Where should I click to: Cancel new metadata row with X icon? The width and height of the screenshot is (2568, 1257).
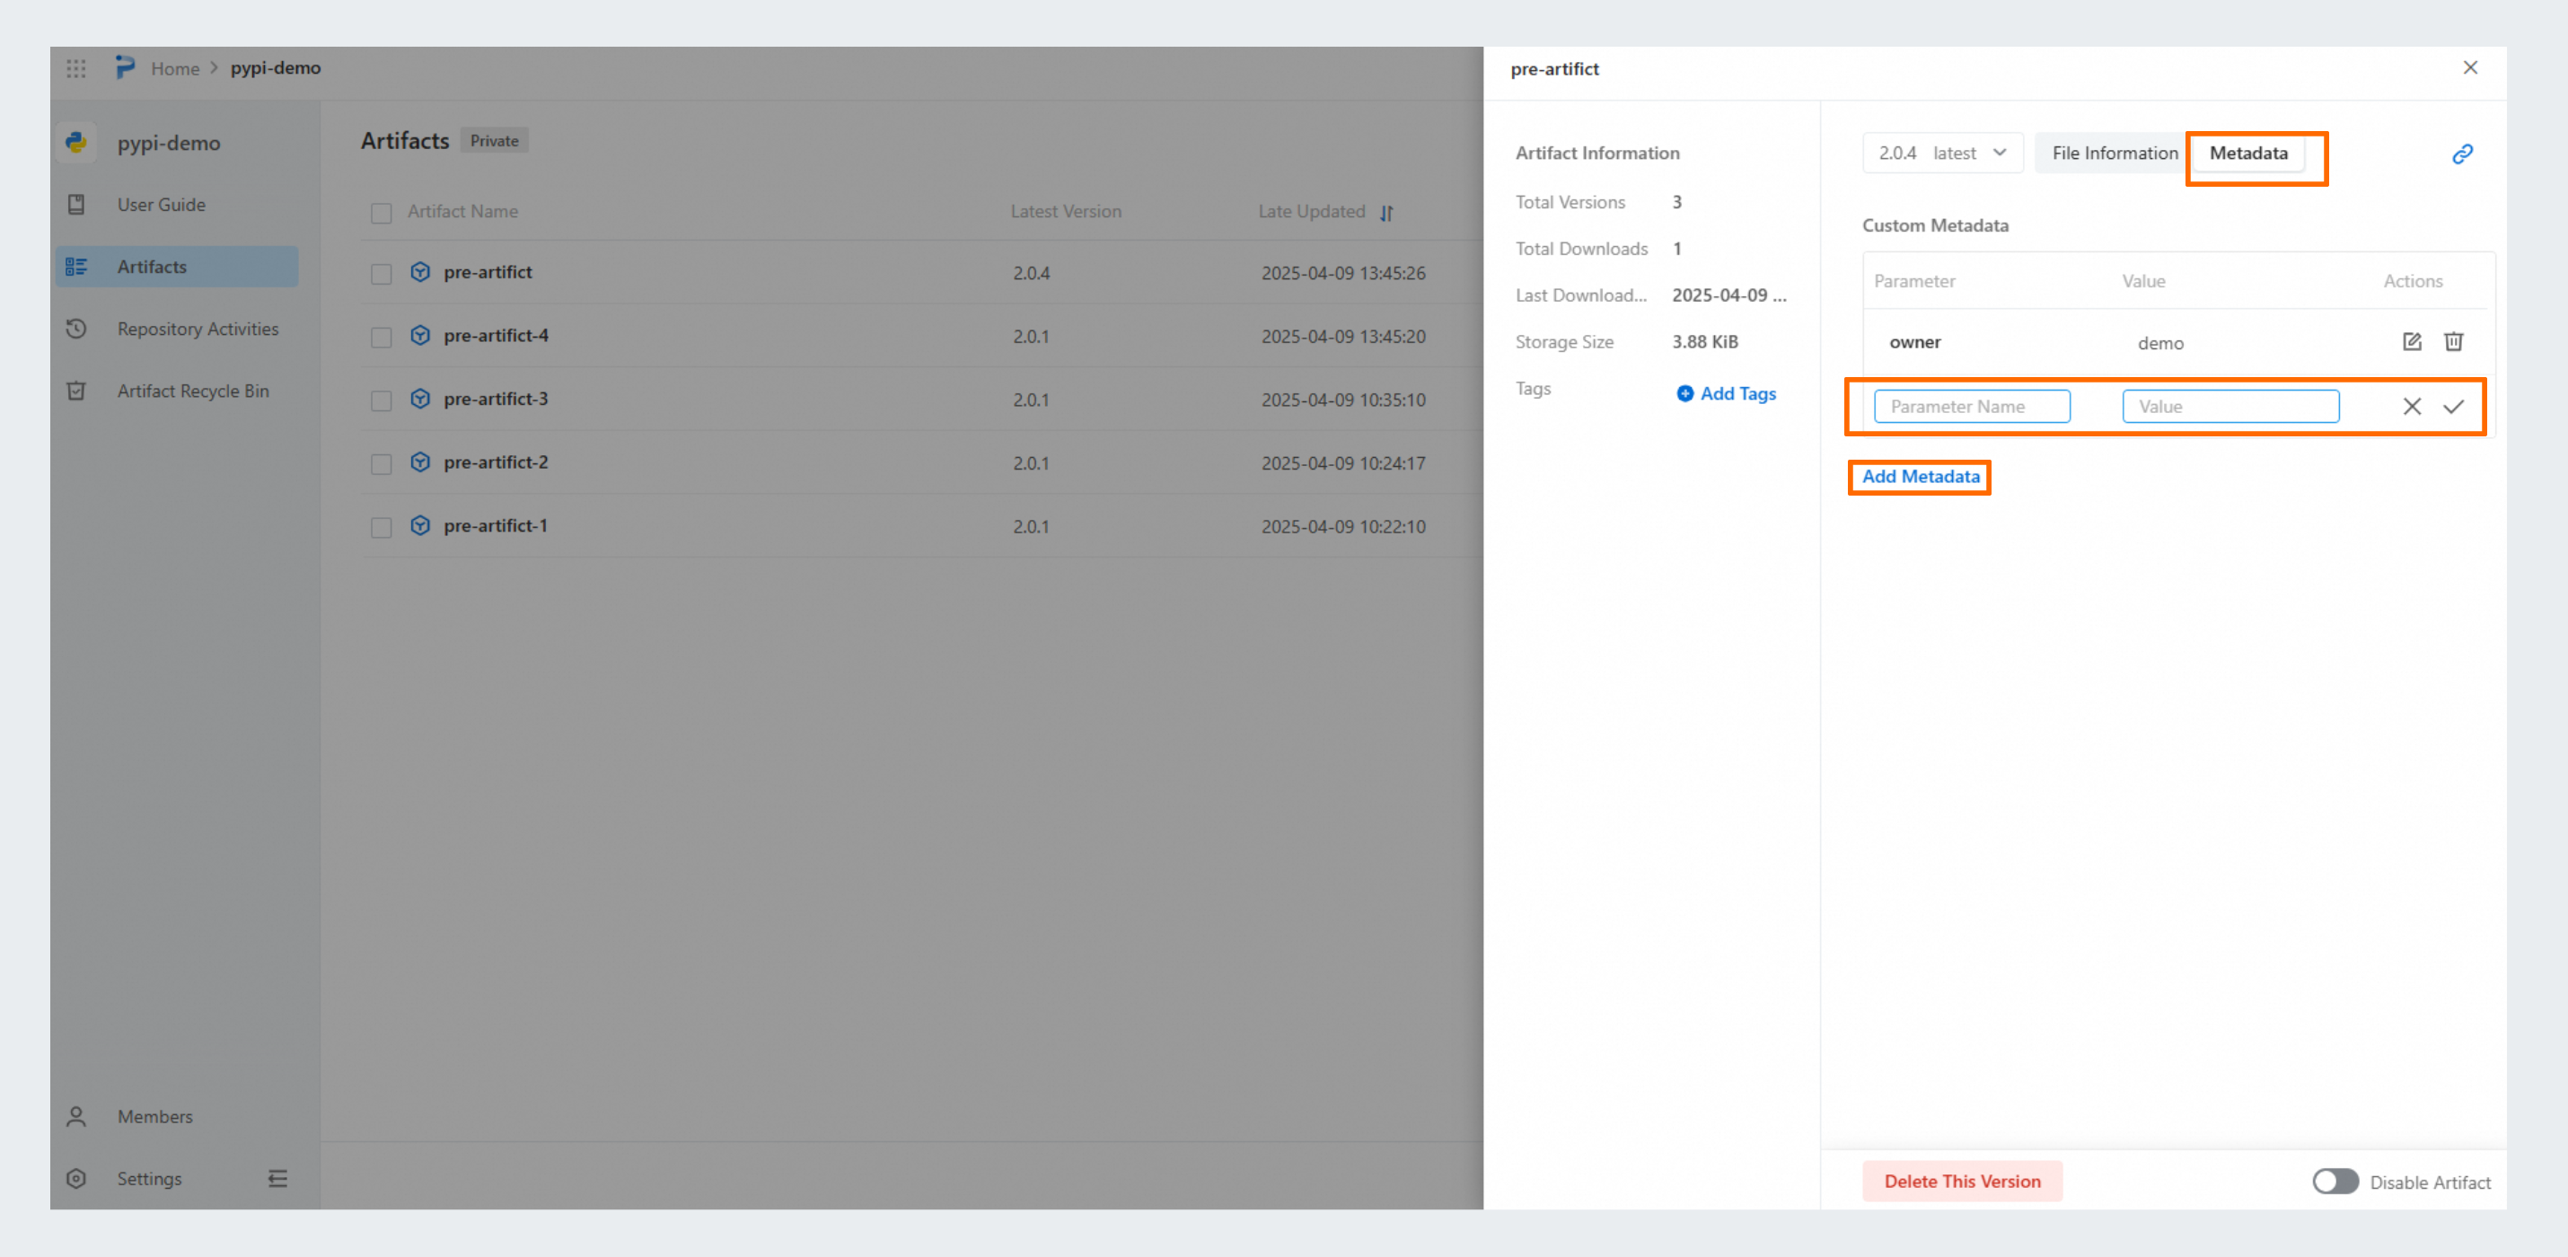pos(2411,407)
